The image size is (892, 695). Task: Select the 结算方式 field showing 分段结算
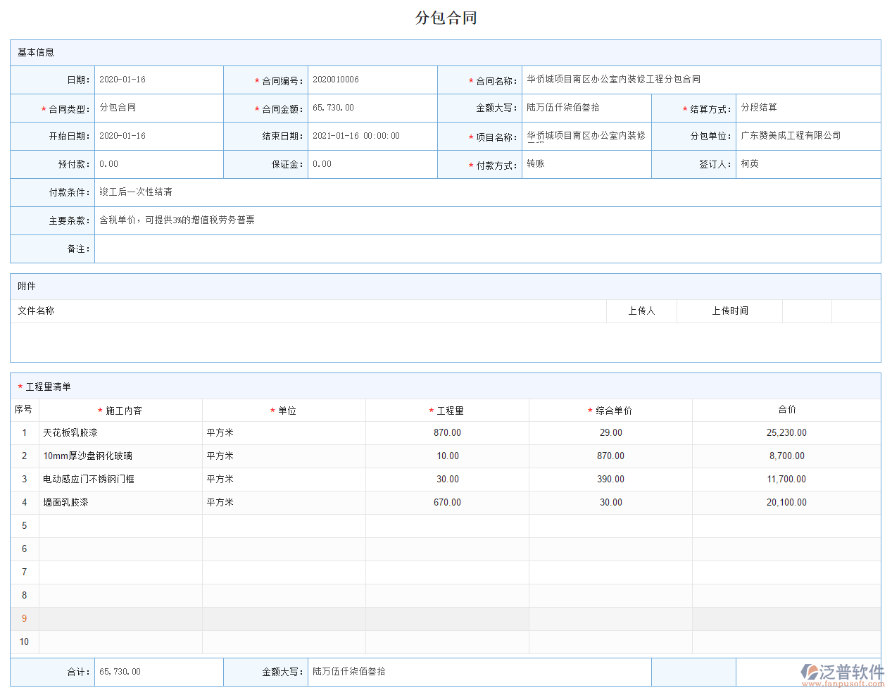pos(808,108)
